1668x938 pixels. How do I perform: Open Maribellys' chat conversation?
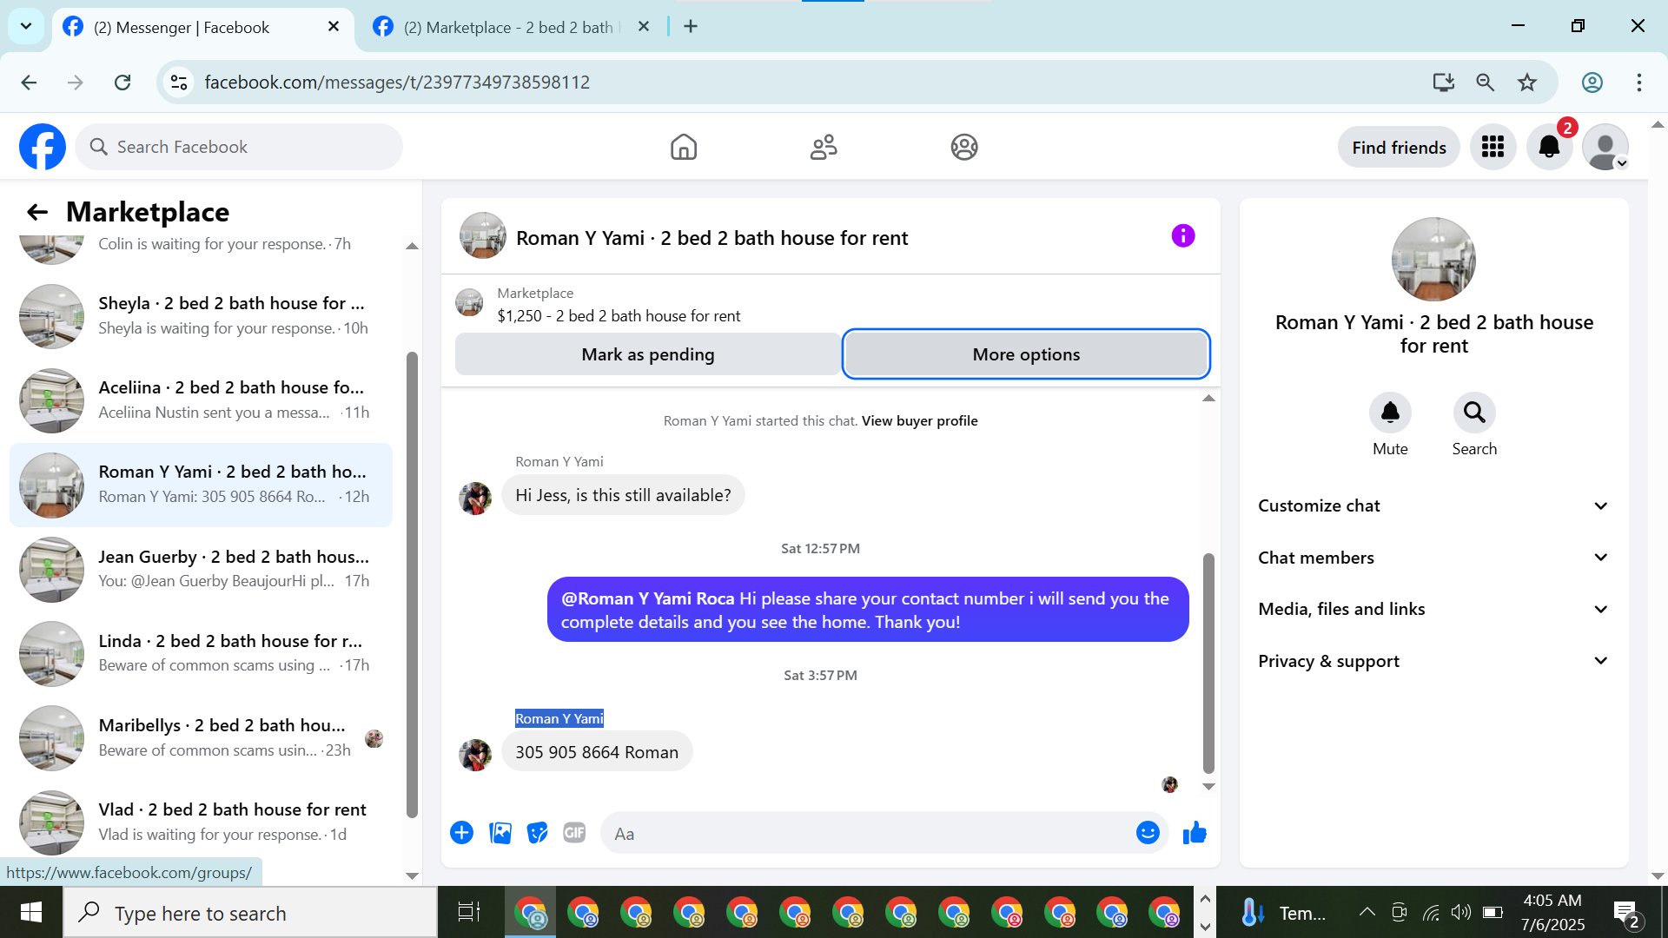(201, 738)
